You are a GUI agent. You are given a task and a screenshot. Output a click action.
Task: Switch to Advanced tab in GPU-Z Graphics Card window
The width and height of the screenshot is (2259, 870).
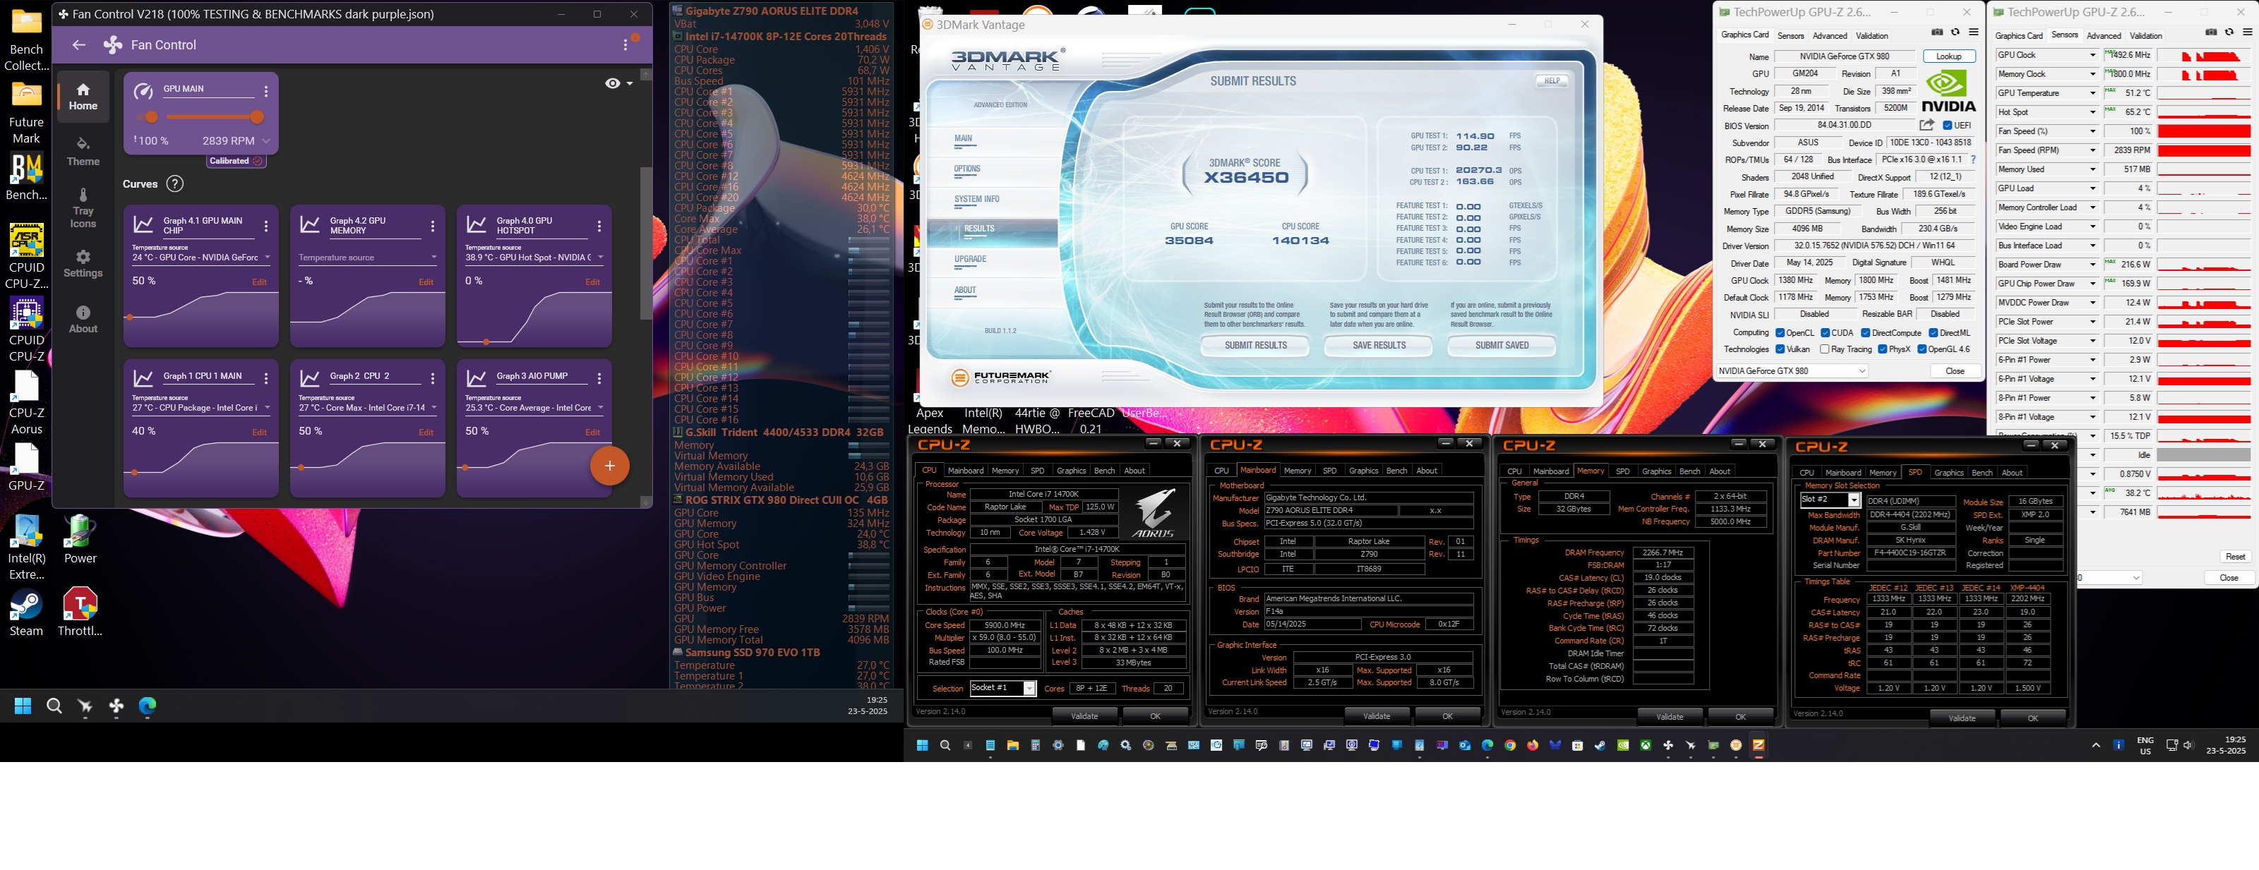point(1829,36)
